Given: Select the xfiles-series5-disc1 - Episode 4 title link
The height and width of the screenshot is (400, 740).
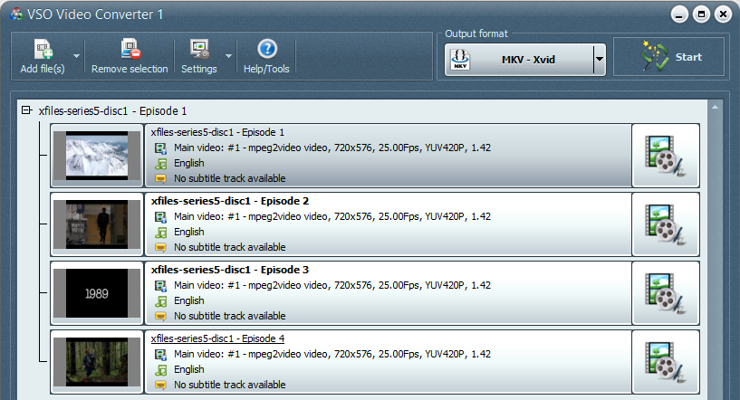Looking at the screenshot, I should (217, 338).
